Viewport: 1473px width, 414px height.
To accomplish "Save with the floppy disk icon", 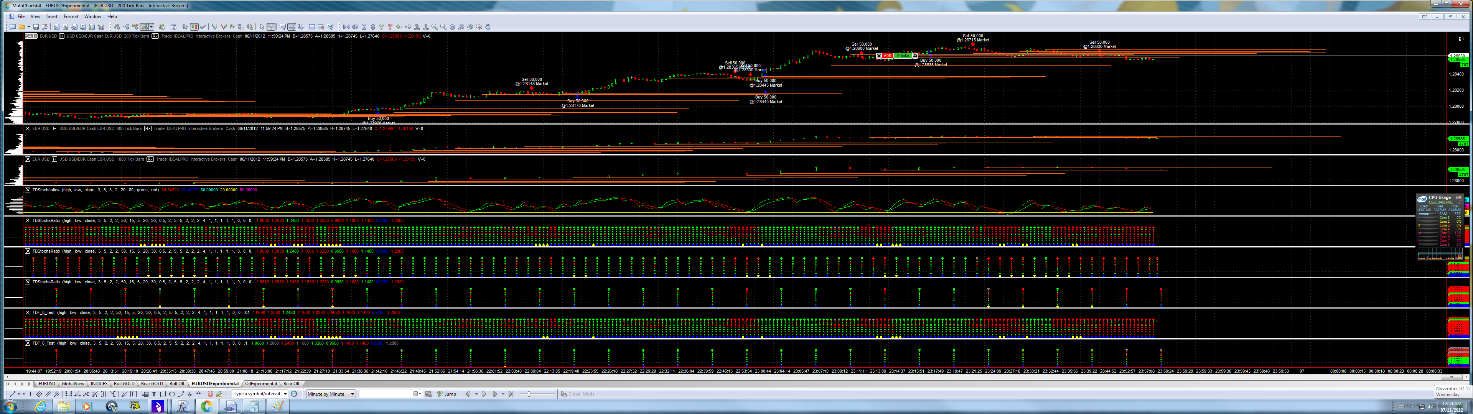I will click(36, 27).
